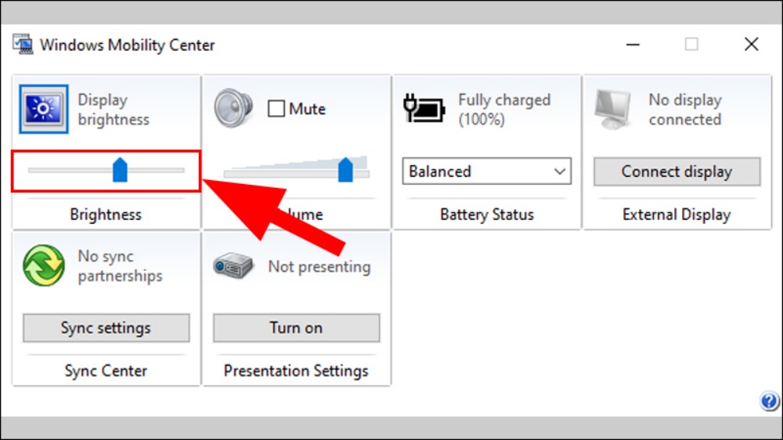Click the external monitor icon

[613, 110]
